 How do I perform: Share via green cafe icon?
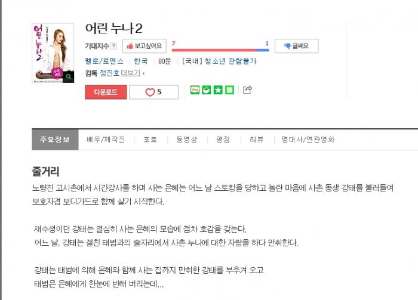207,90
